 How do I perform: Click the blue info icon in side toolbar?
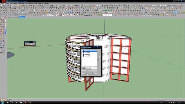[6, 33]
